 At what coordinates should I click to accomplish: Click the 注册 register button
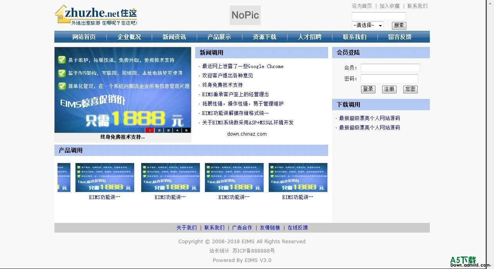tap(389, 89)
